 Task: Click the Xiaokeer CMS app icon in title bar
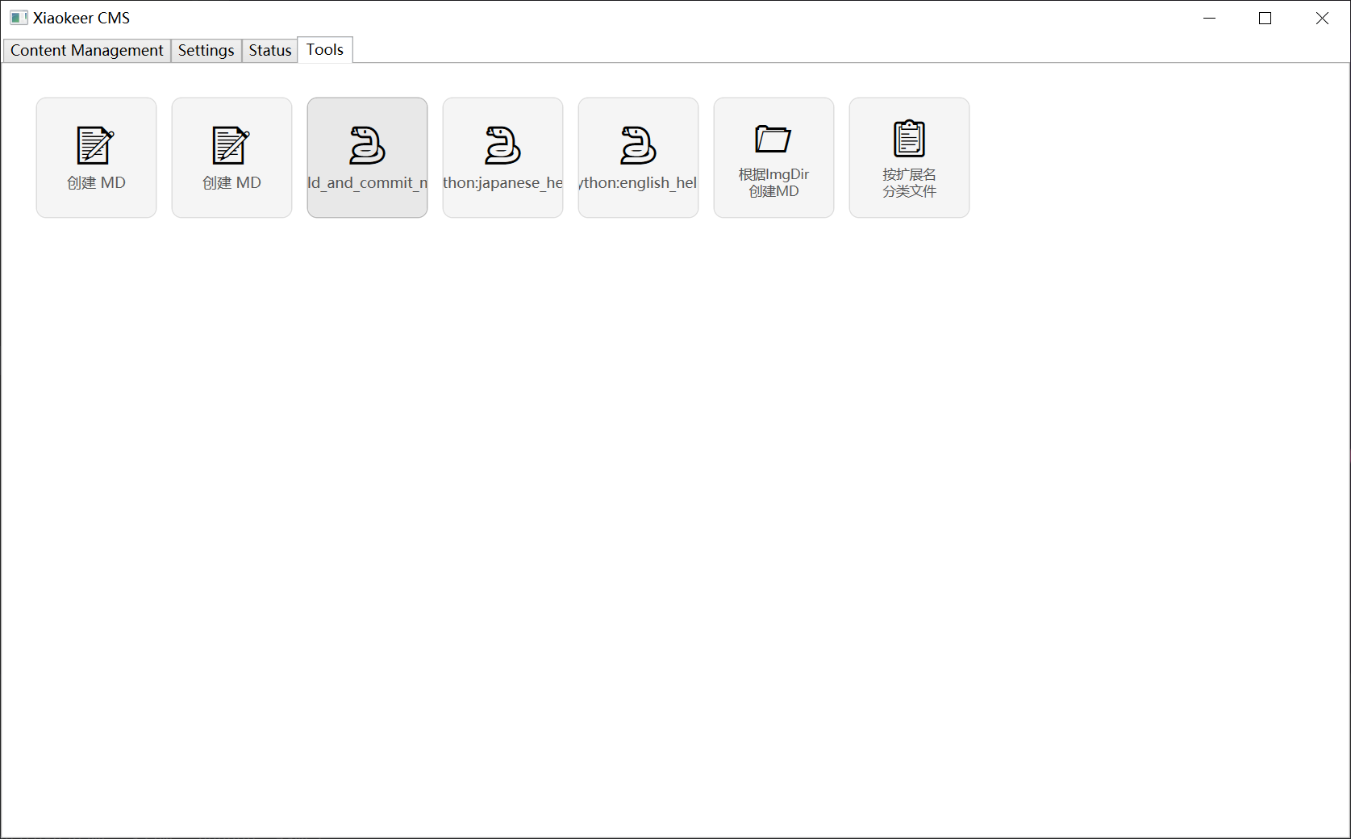point(19,18)
